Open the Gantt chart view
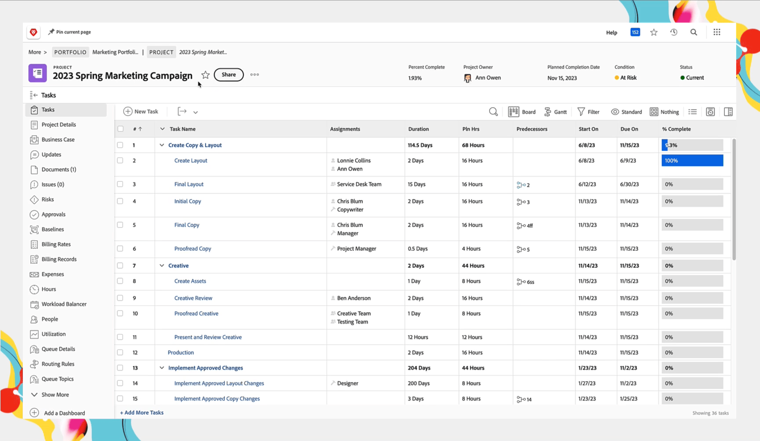 (x=555, y=112)
